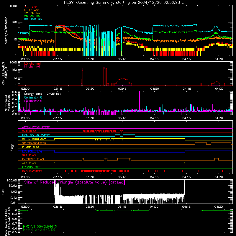Click the tall cyan Collimator 8 spike after 04:15
The image size is (236, 236).
coord(205,101)
